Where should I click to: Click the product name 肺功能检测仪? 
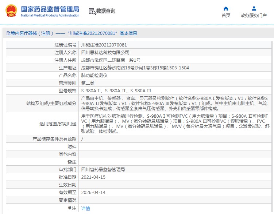(94, 76)
